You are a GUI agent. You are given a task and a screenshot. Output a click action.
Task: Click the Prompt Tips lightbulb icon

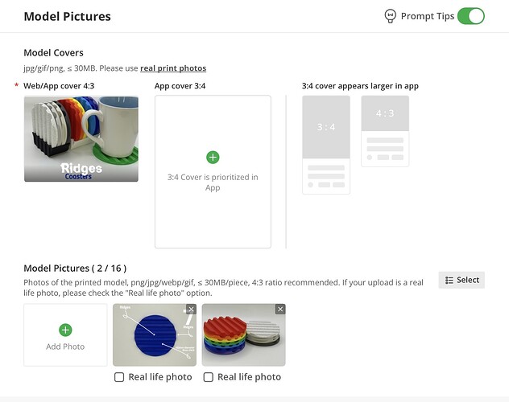(x=390, y=16)
